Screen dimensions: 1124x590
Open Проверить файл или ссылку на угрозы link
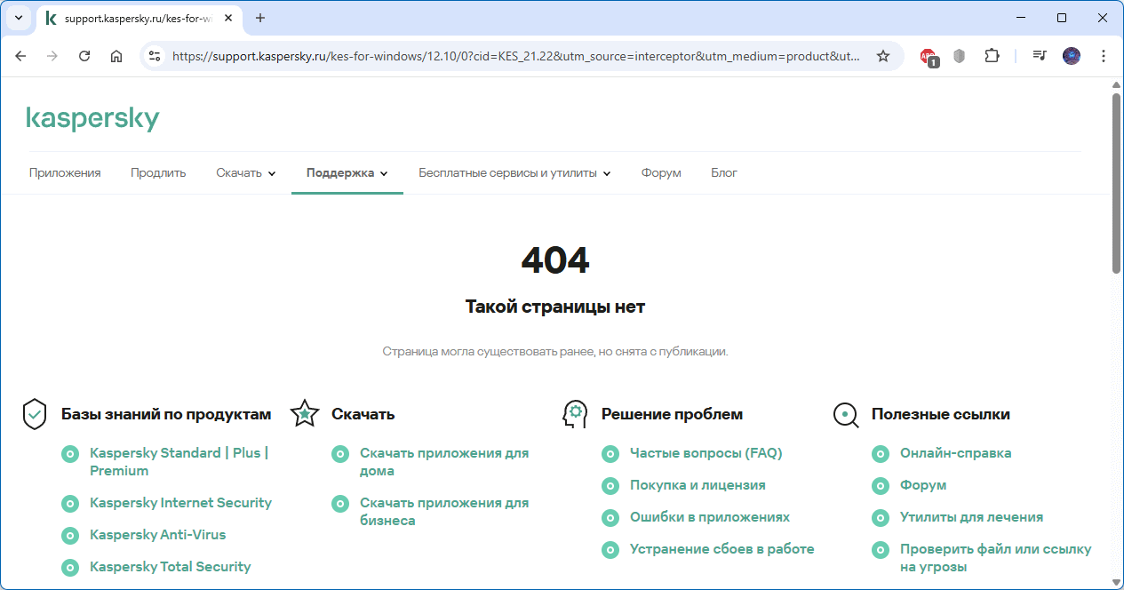tap(996, 558)
